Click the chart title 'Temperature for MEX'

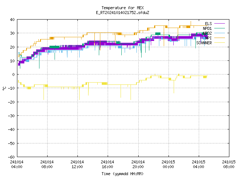point(122,8)
